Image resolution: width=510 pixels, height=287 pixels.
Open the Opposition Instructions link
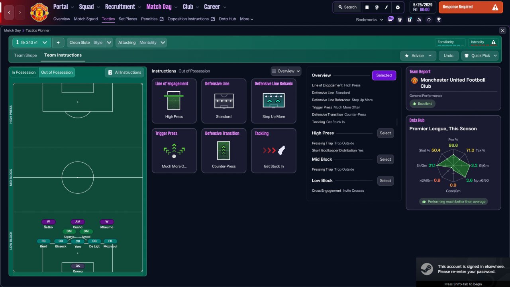191,19
